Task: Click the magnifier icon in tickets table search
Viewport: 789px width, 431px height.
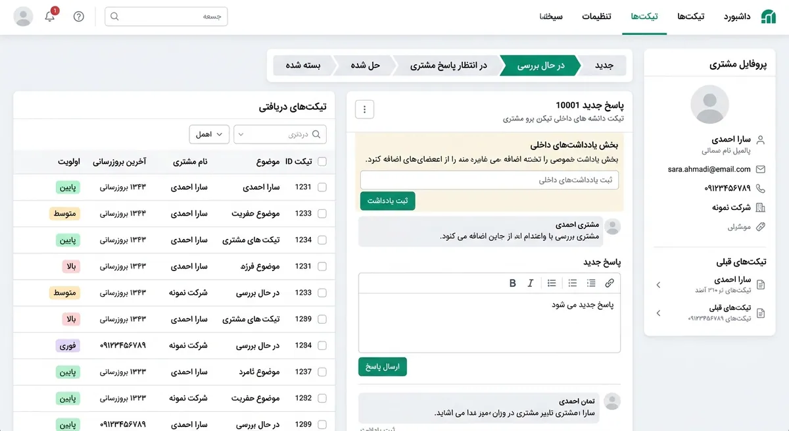Action: click(x=316, y=134)
